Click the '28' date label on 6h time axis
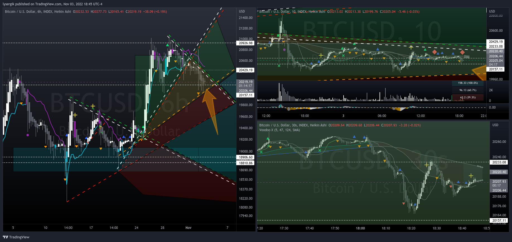512x242 pixels. click(x=162, y=228)
